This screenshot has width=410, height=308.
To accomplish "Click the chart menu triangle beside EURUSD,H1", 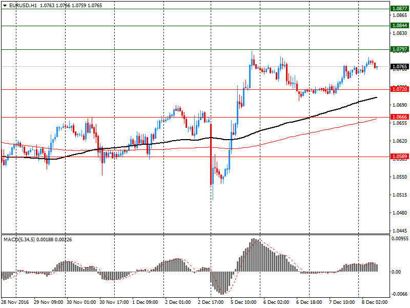I will [5, 6].
